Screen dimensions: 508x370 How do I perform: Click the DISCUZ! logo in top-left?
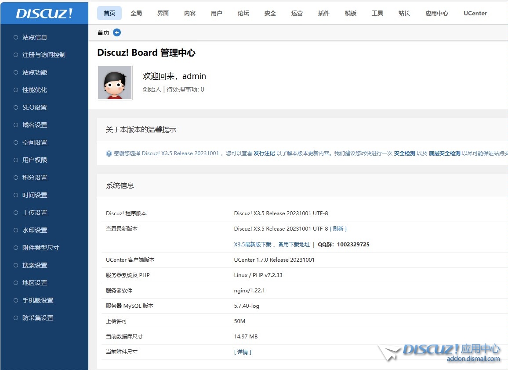44,14
